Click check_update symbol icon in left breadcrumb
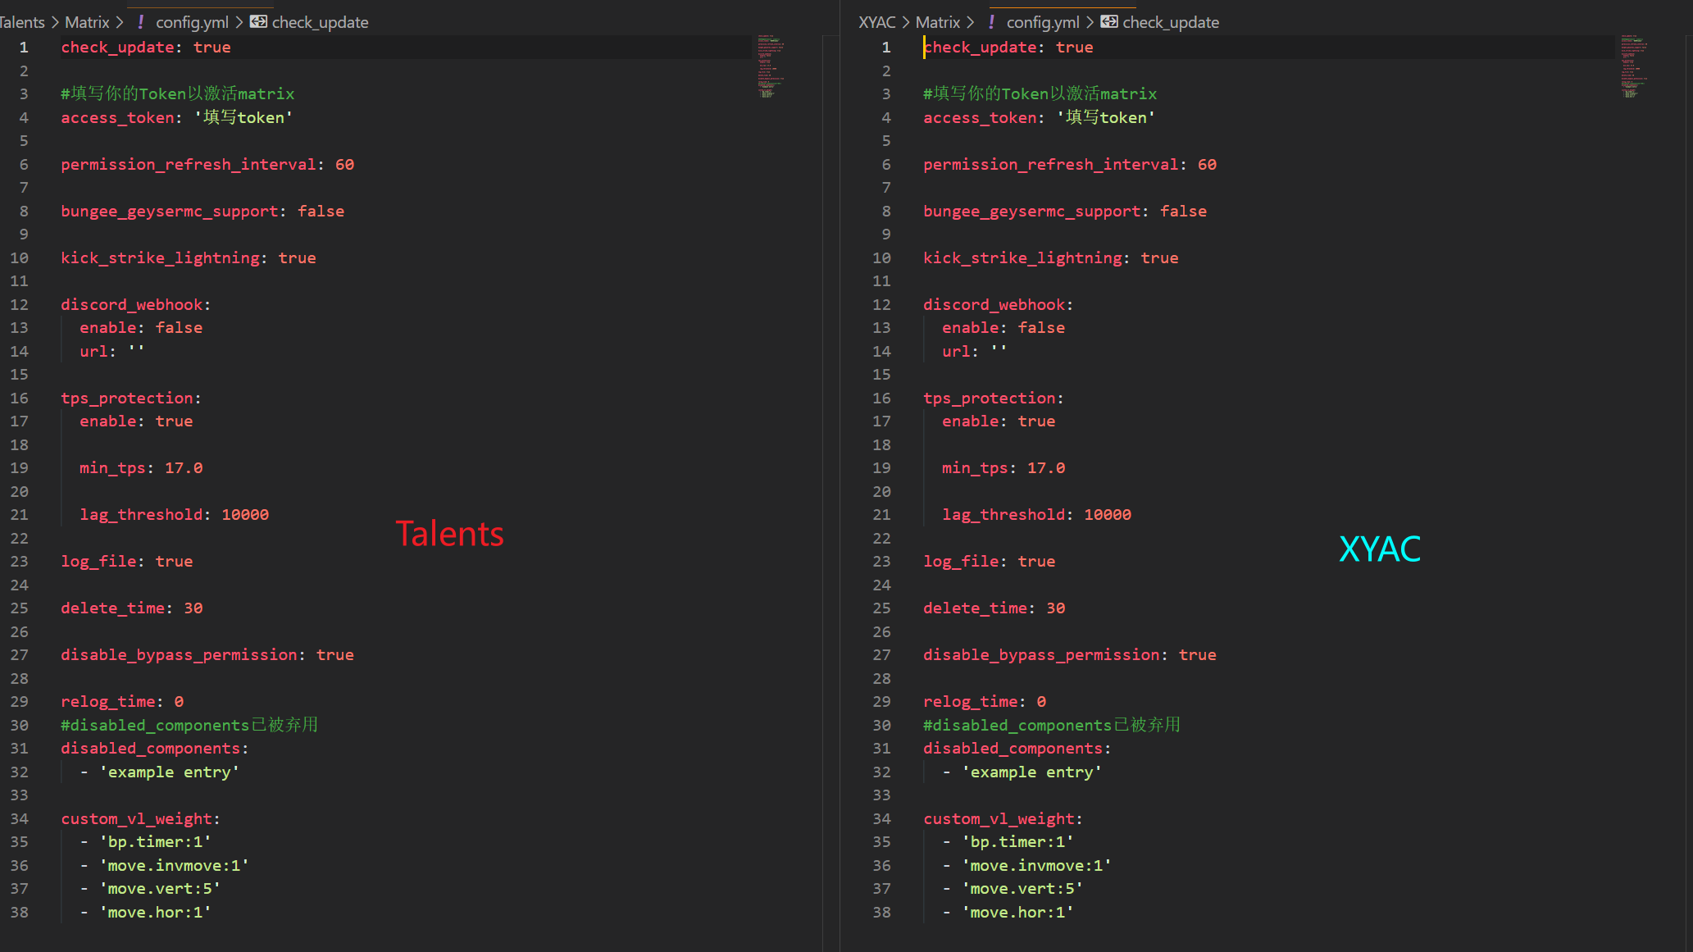Image resolution: width=1693 pixels, height=952 pixels. coord(258,22)
